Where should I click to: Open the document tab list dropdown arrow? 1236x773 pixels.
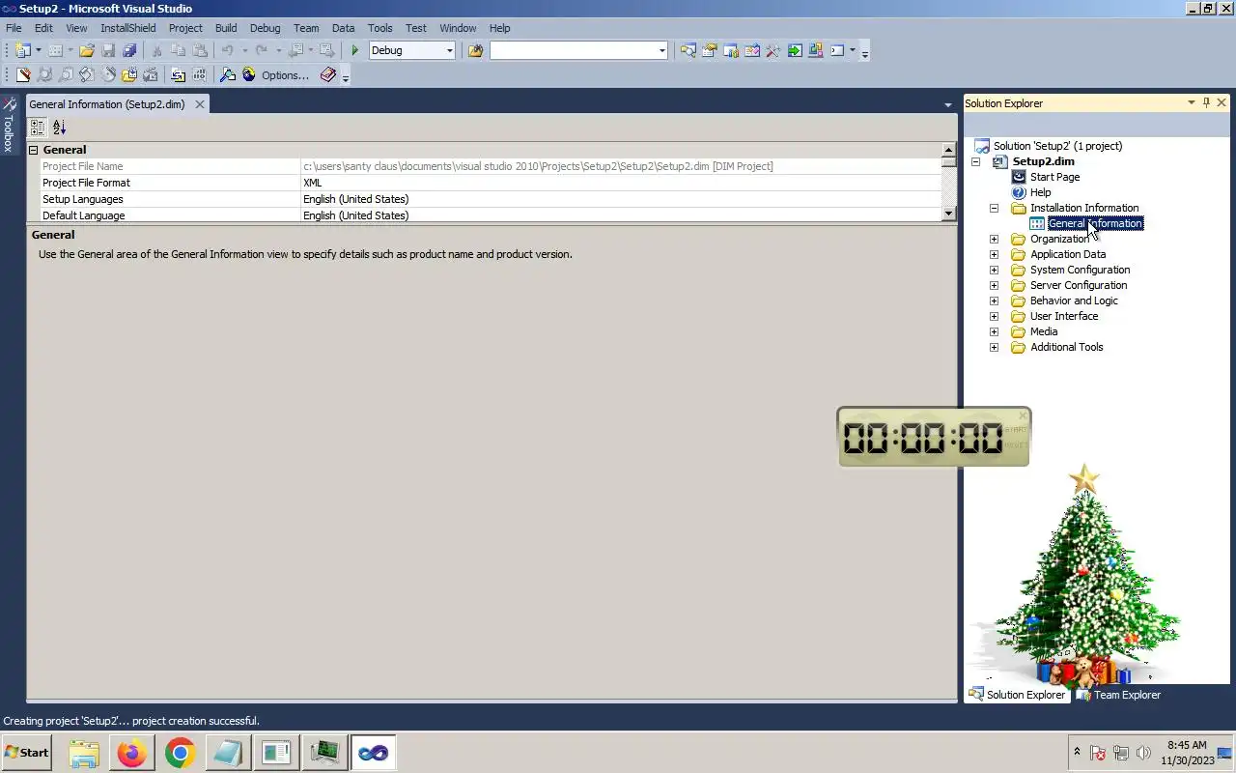[948, 104]
